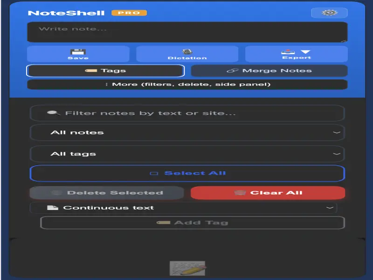The image size is (373, 280).
Task: Click the Save floppy disk icon
Action: 78,52
